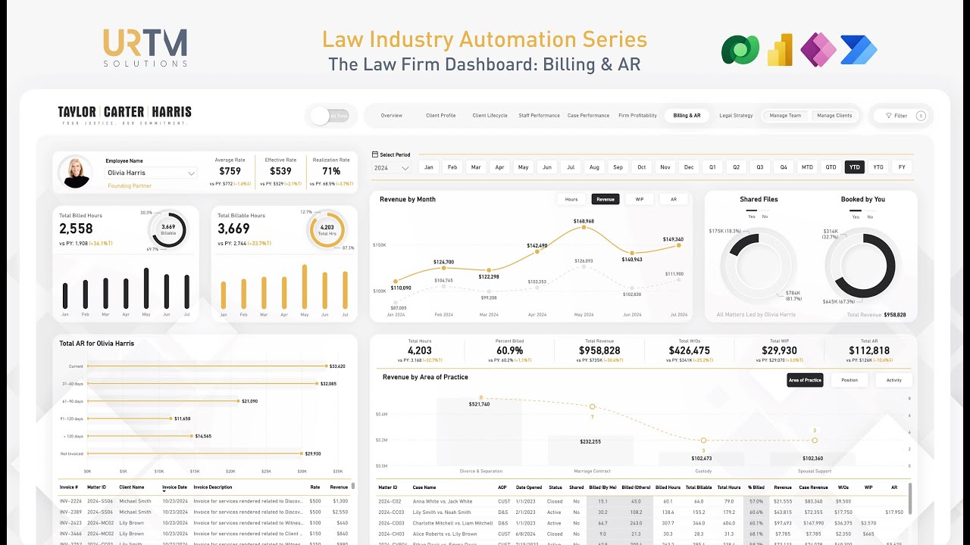The width and height of the screenshot is (970, 545).
Task: Open the Case Performance tab
Action: point(589,116)
